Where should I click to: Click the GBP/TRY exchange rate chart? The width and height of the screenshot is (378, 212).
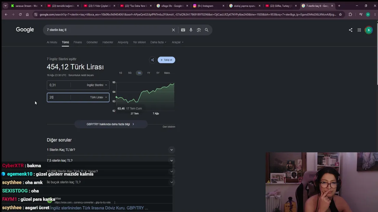[145, 96]
